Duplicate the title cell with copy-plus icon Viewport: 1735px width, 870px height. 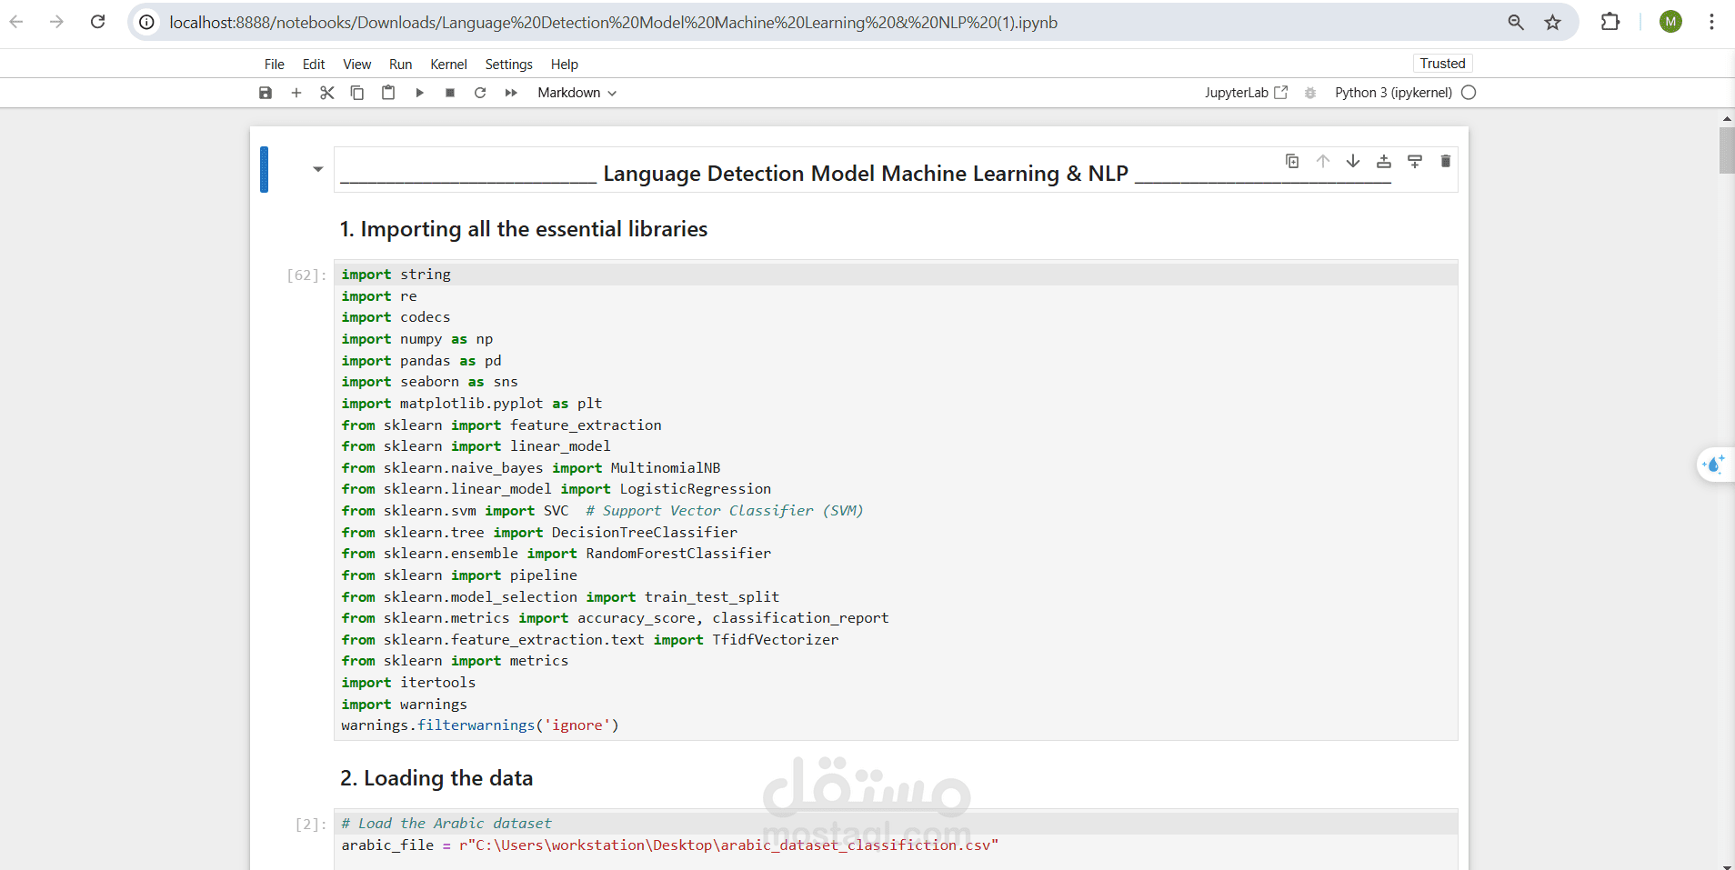click(x=1291, y=161)
